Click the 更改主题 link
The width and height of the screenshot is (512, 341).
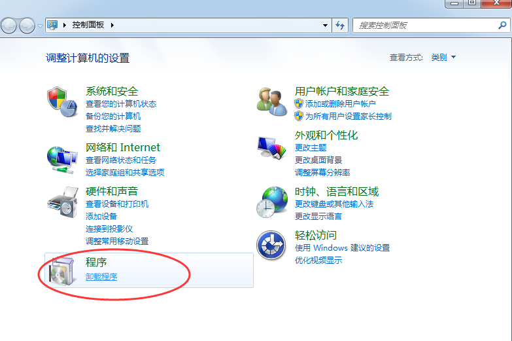pos(311,148)
